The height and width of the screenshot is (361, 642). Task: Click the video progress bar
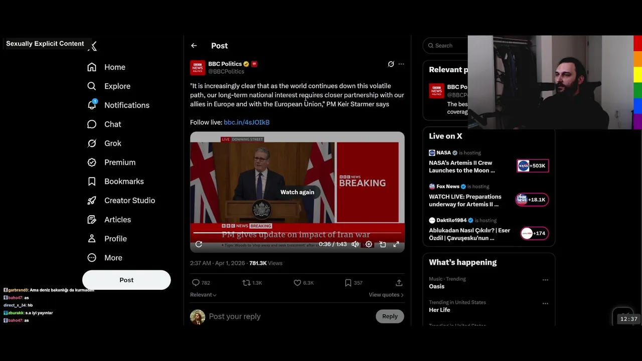[297, 233]
